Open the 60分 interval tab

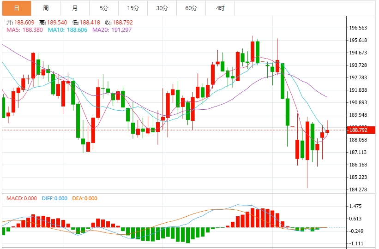click(191, 8)
